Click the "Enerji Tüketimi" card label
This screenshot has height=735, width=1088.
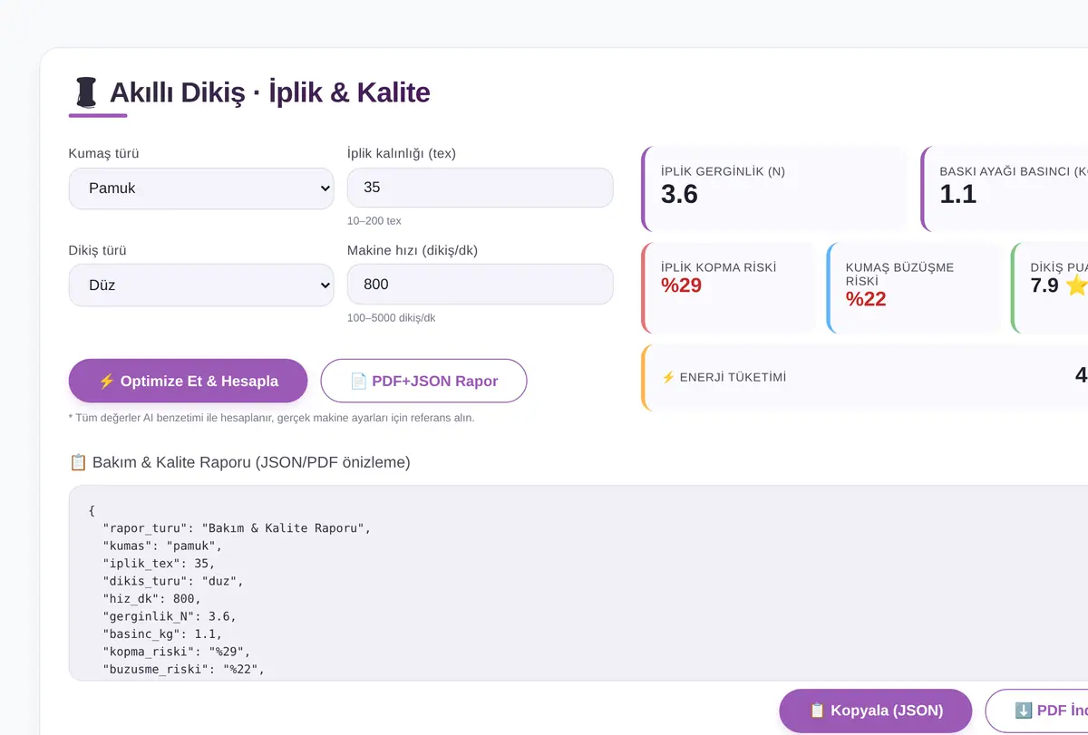click(x=733, y=377)
